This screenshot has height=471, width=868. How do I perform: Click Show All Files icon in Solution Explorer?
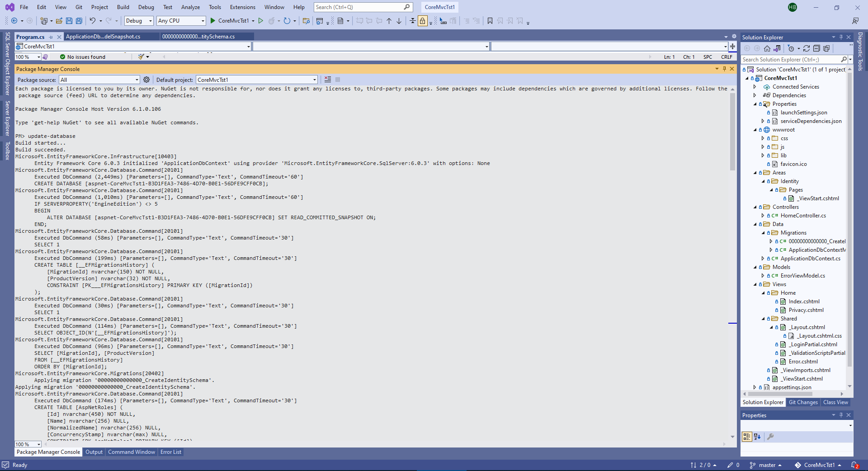pos(826,48)
